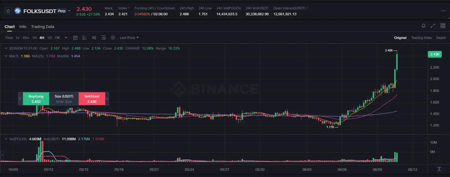Select the 4H interval

(42, 38)
